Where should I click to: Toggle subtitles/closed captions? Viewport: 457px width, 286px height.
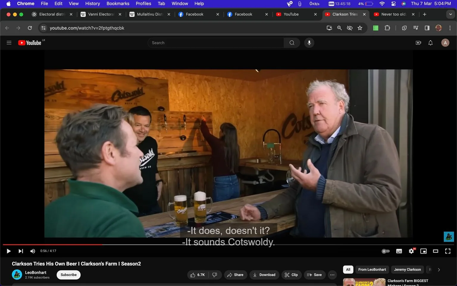click(x=399, y=251)
